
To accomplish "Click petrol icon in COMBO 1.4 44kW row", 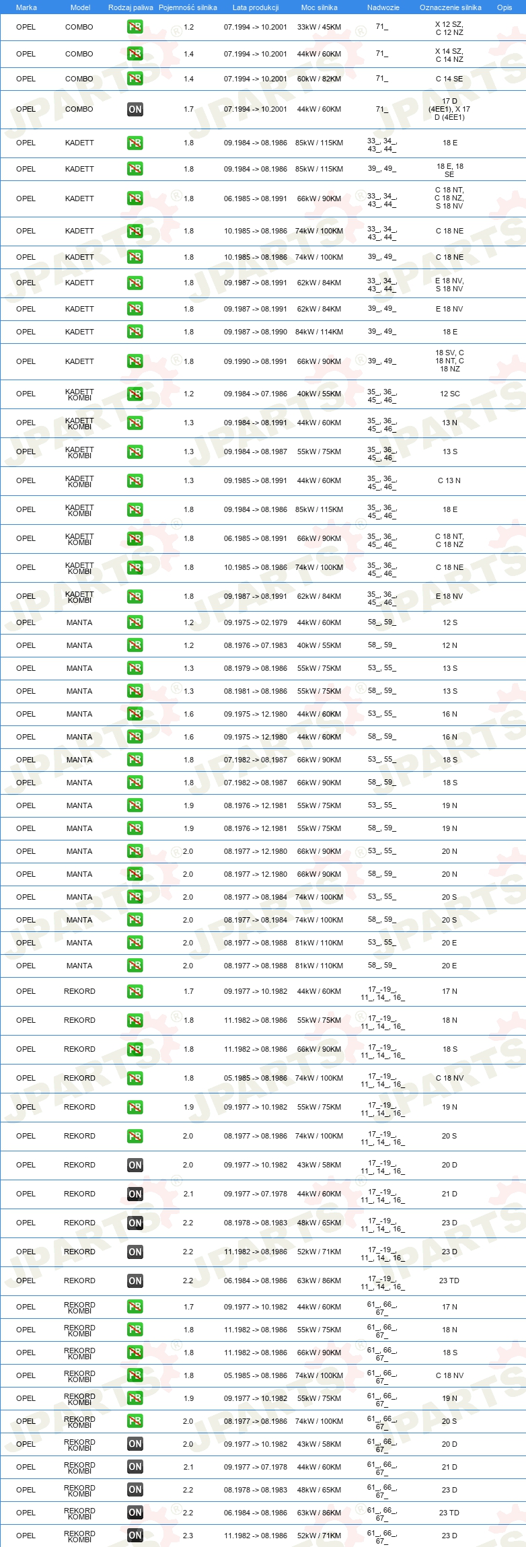I will [135, 54].
